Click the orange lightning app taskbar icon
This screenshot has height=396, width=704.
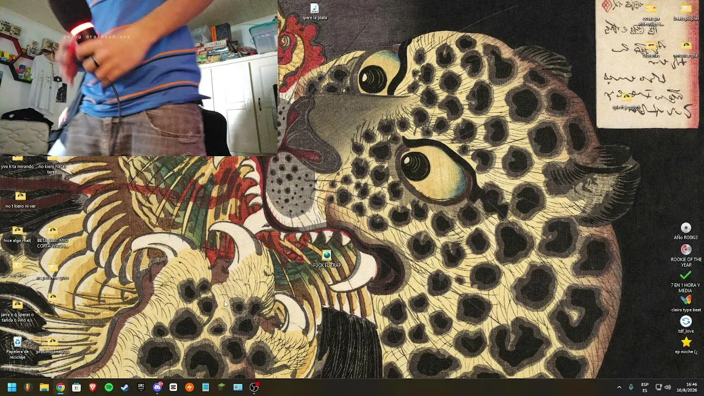(x=189, y=387)
